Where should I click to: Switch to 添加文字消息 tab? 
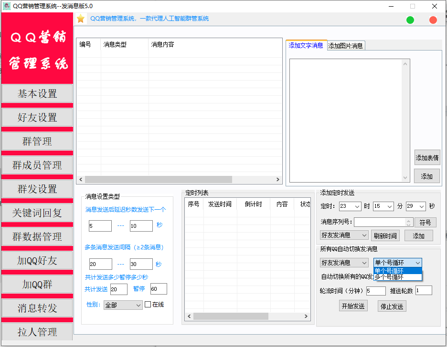coord(306,45)
